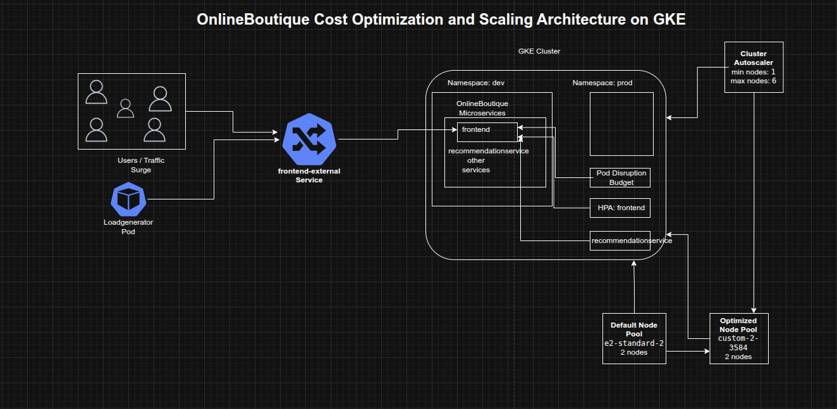This screenshot has height=409, width=837.
Task: Select the GKE Cluster label
Action: tap(539, 51)
